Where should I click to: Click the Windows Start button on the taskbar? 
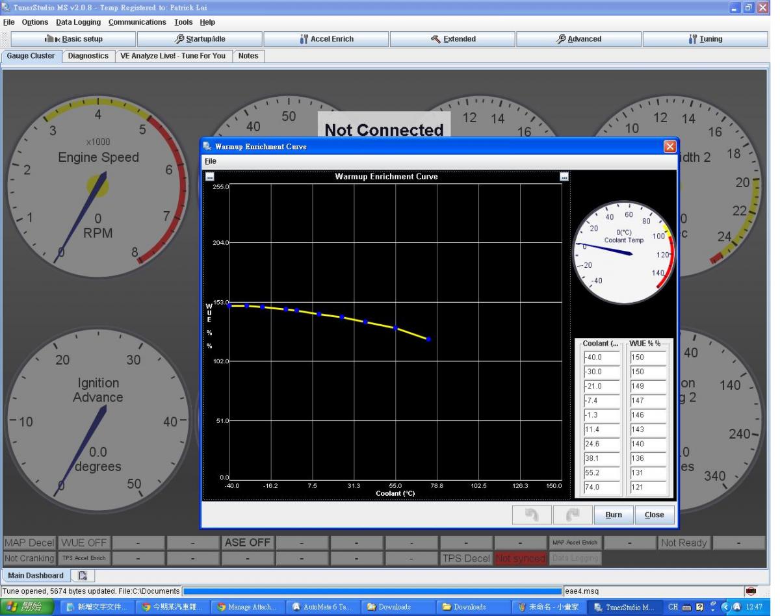coord(27,607)
